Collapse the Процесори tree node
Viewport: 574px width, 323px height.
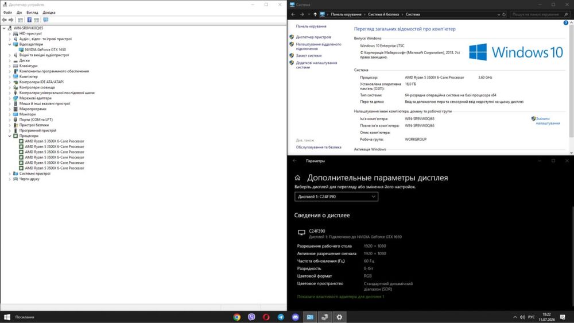point(10,136)
